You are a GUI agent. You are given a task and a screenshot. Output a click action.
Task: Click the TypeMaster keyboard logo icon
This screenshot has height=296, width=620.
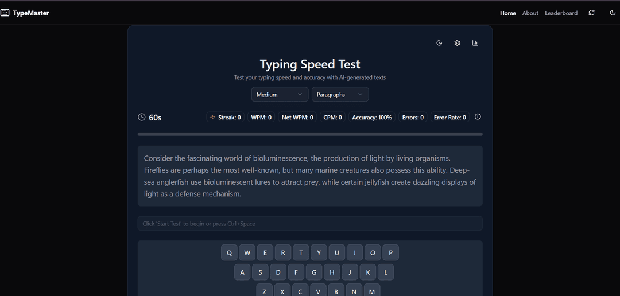pos(5,13)
